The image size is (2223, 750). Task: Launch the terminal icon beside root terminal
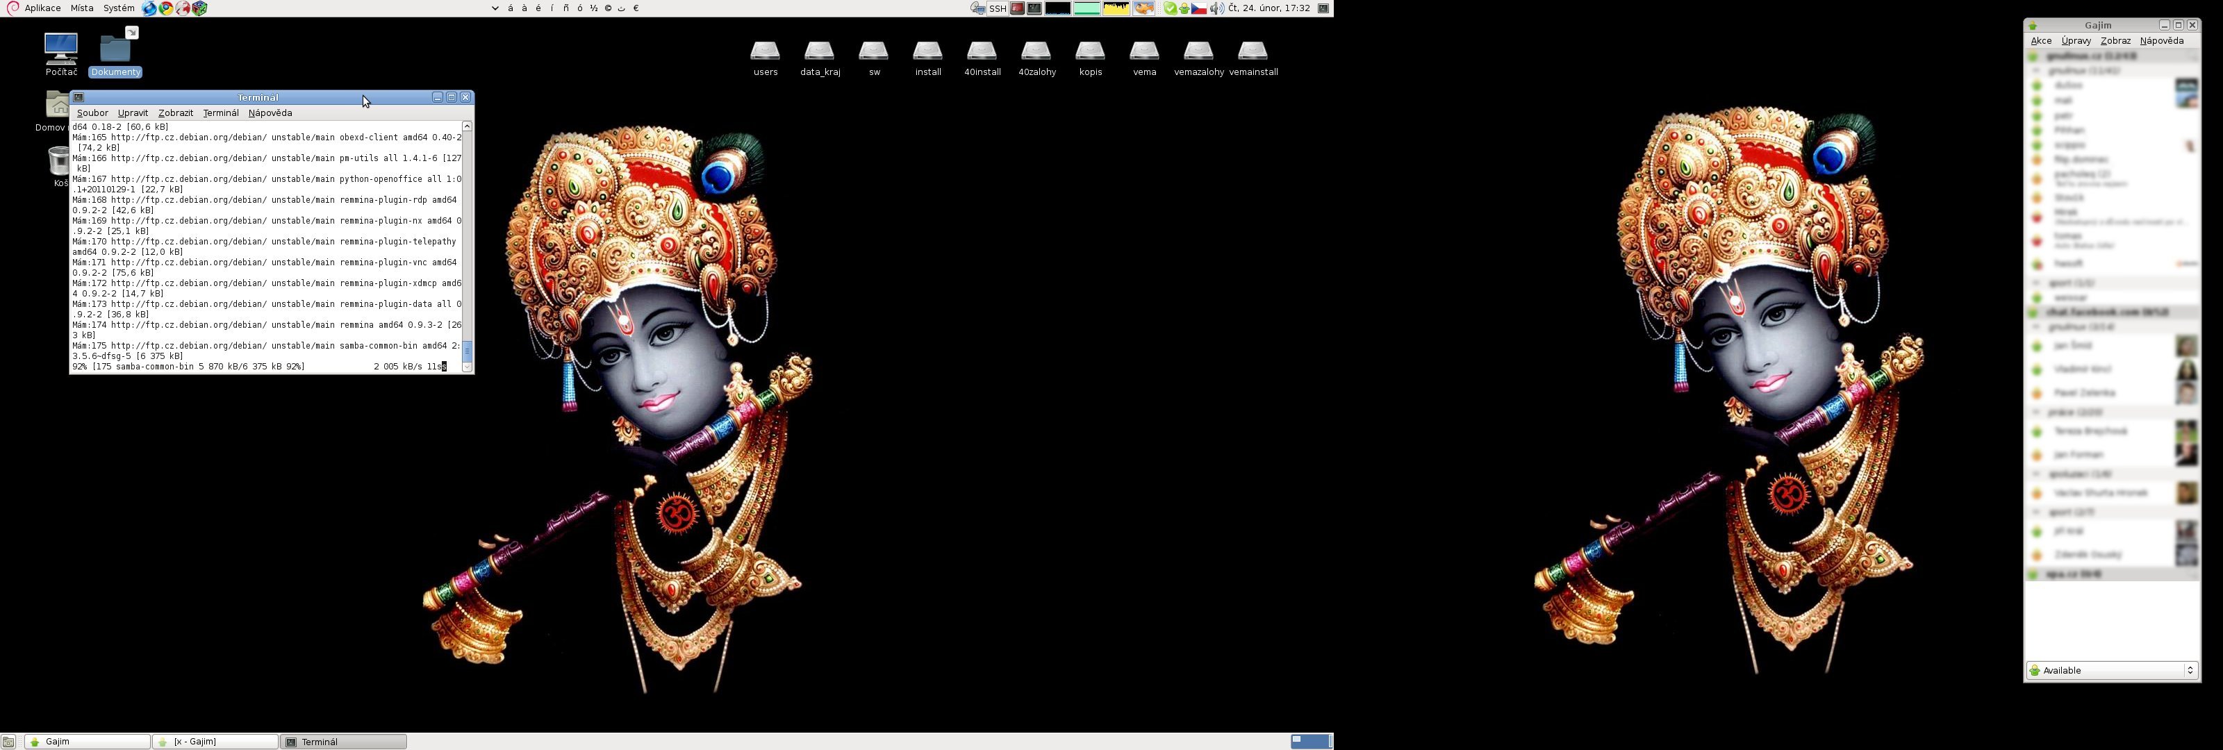point(1034,8)
